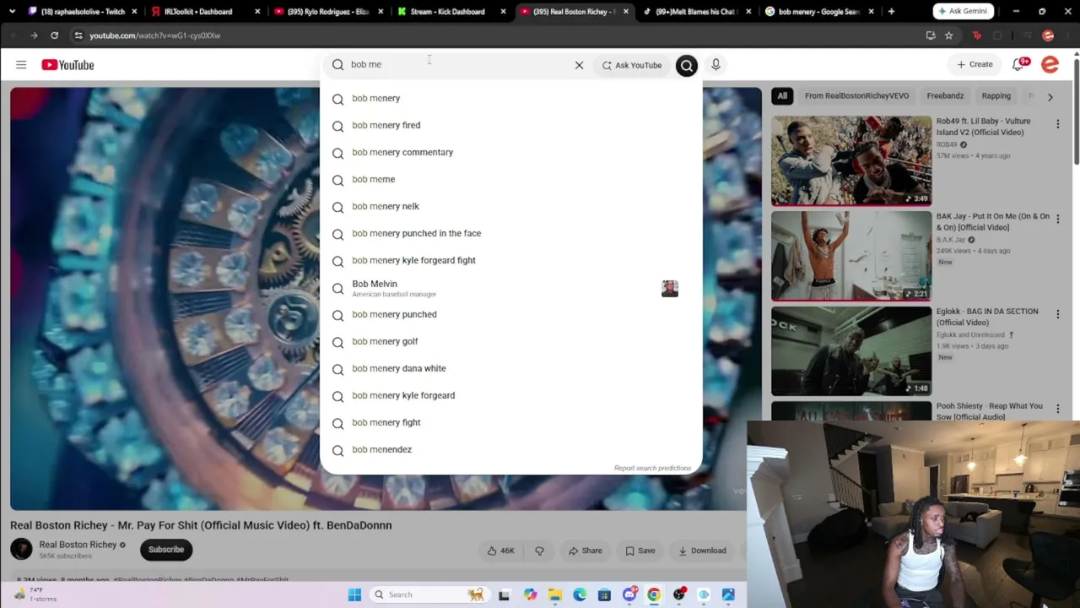Choose "bob menery kyle forgeard fight" suggestion
The height and width of the screenshot is (608, 1080).
click(x=510, y=260)
